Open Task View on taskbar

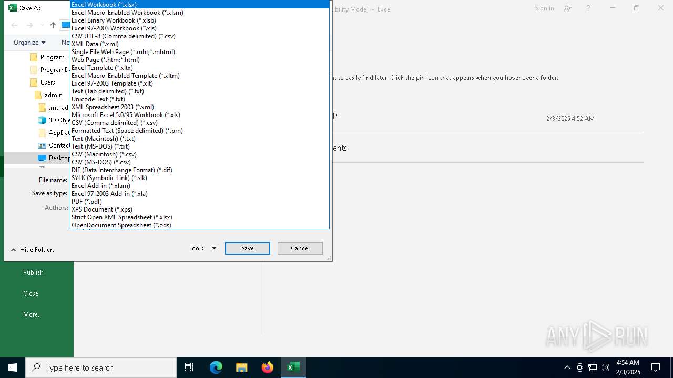(x=189, y=367)
